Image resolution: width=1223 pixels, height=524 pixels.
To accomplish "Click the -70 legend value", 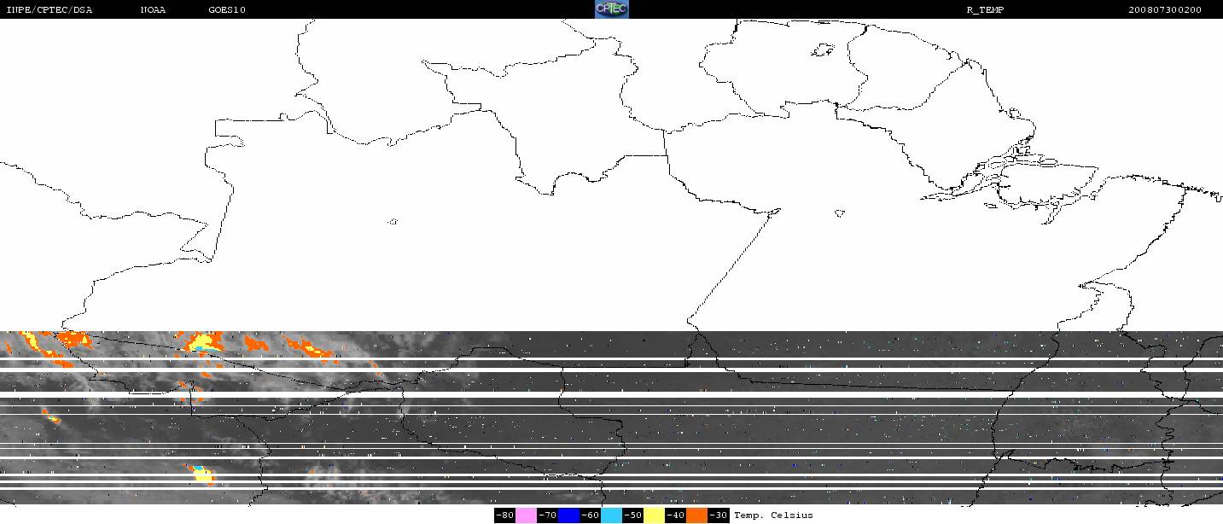I will click(x=547, y=515).
